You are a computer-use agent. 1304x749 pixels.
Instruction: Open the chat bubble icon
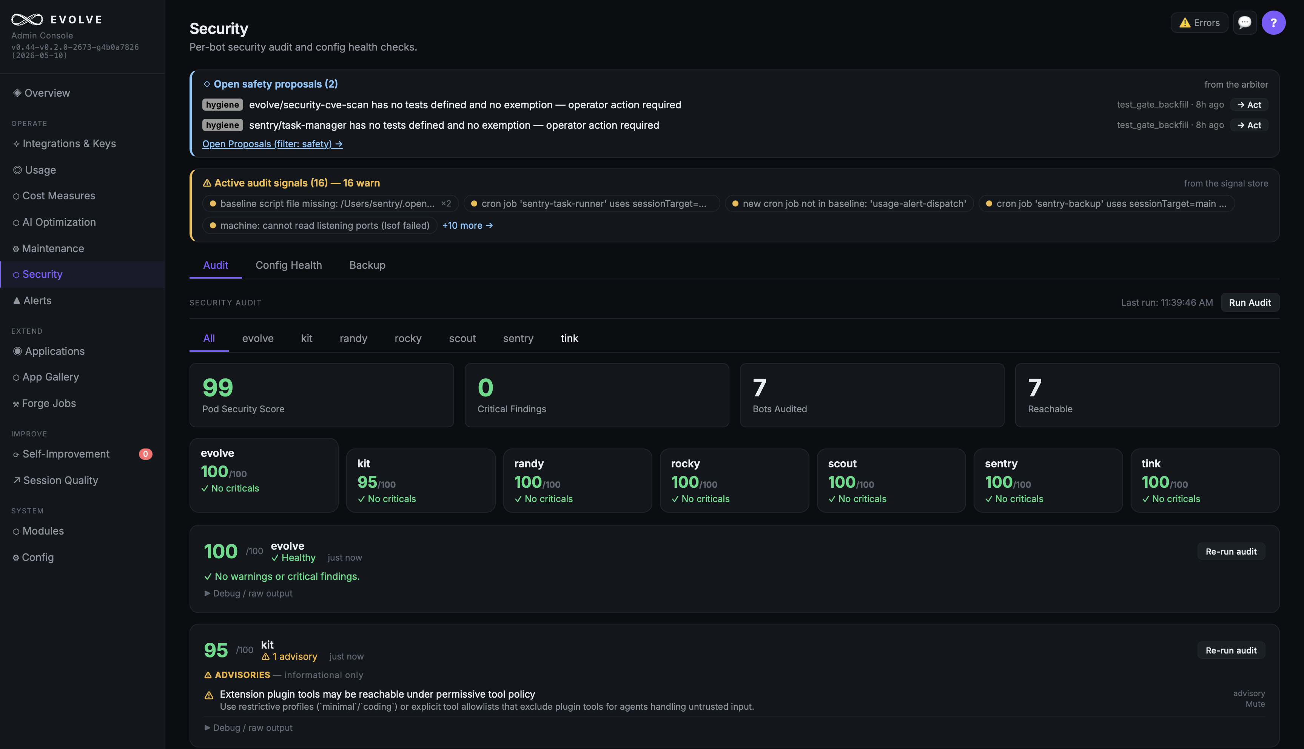pos(1244,23)
